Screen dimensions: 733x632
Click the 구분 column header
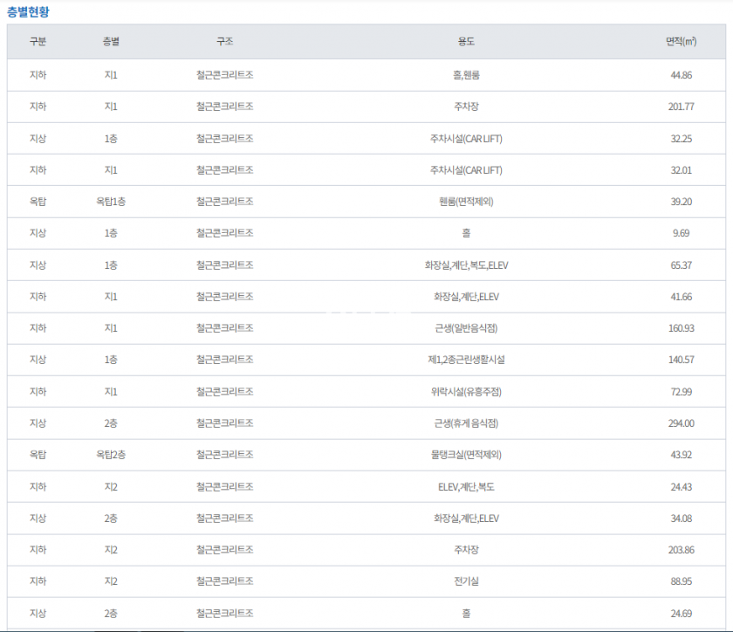tap(38, 42)
